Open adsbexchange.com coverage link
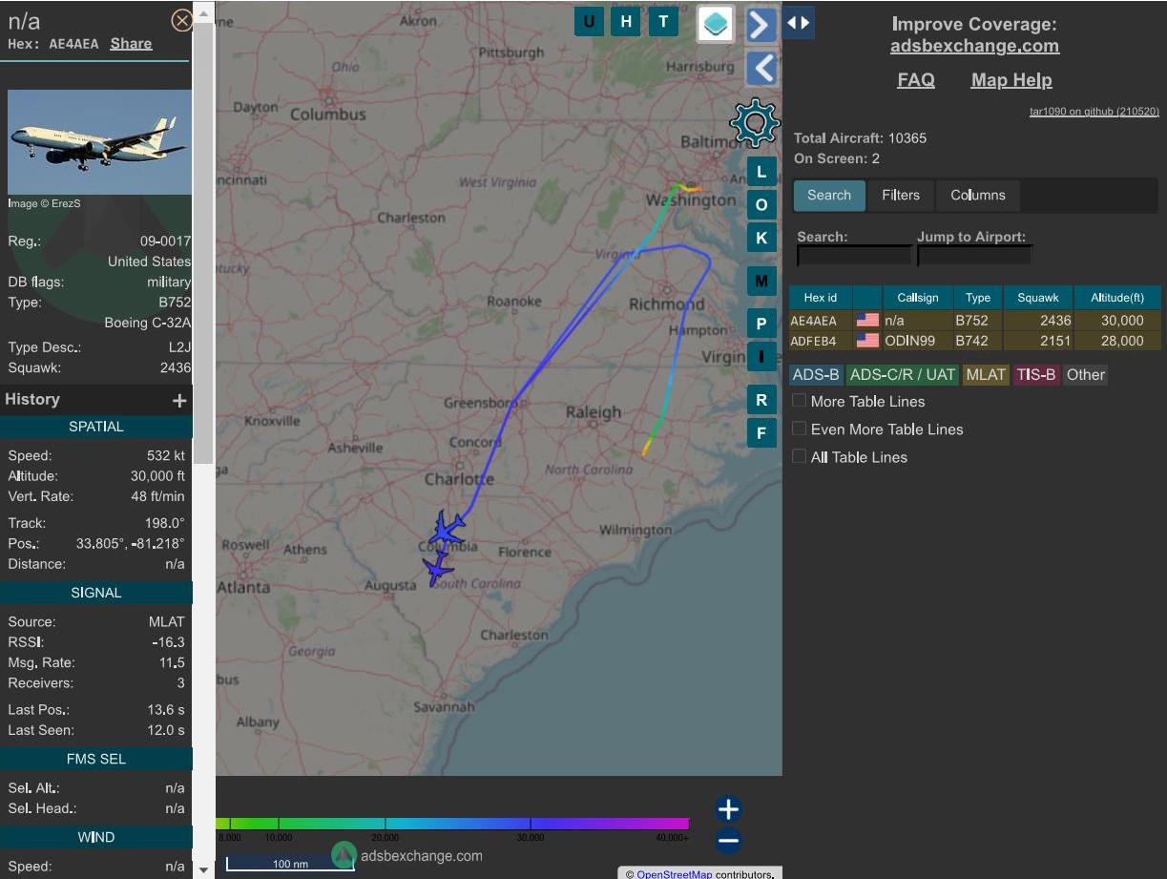The width and height of the screenshot is (1167, 879). pyautogui.click(x=974, y=46)
